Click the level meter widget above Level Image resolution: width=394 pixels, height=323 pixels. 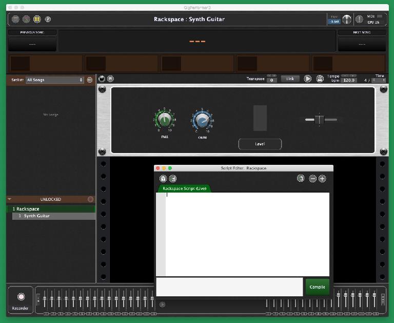(x=260, y=118)
